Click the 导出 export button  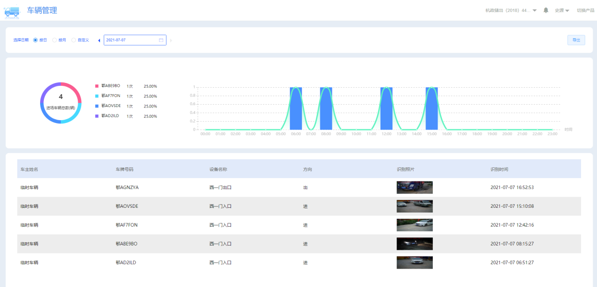(x=576, y=40)
